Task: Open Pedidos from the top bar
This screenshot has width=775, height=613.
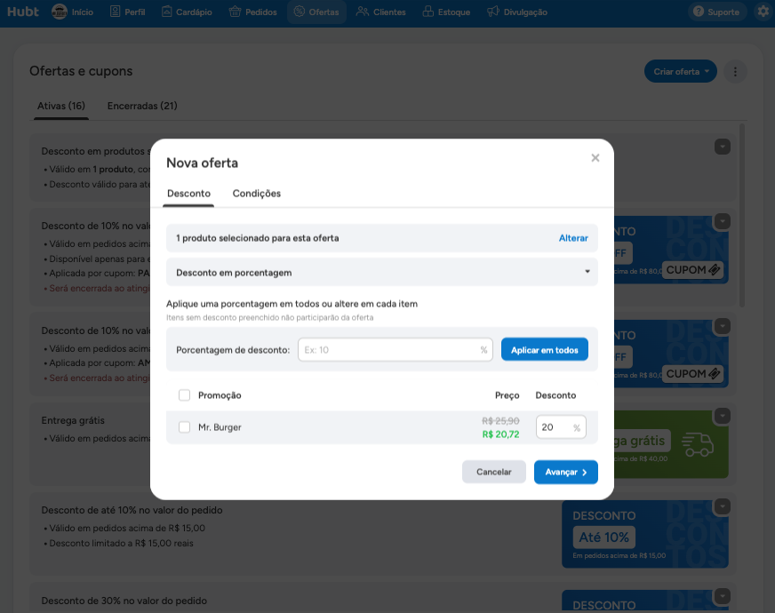Action: [x=253, y=12]
